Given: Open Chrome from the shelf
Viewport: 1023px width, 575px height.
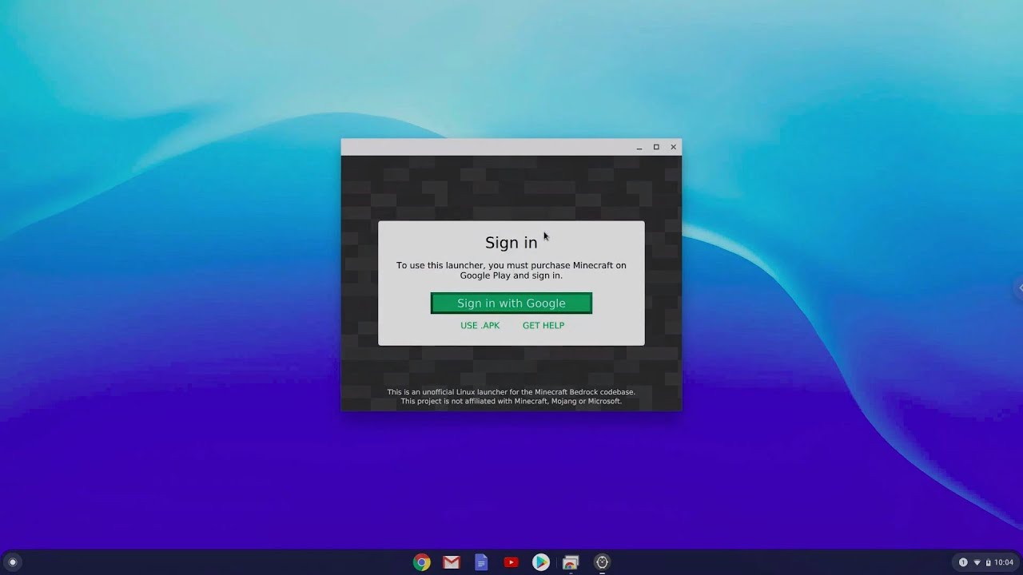Looking at the screenshot, I should [x=422, y=562].
